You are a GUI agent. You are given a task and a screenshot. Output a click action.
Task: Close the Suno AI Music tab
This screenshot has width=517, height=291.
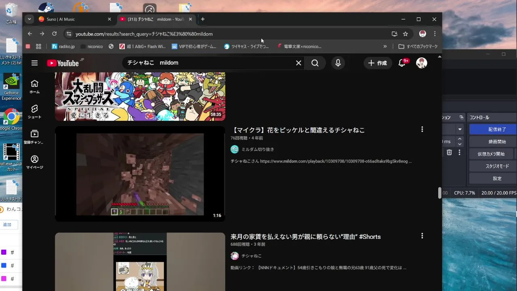click(109, 19)
